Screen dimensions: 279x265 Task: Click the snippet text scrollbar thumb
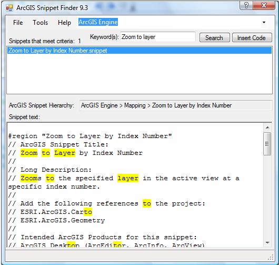click(267, 144)
